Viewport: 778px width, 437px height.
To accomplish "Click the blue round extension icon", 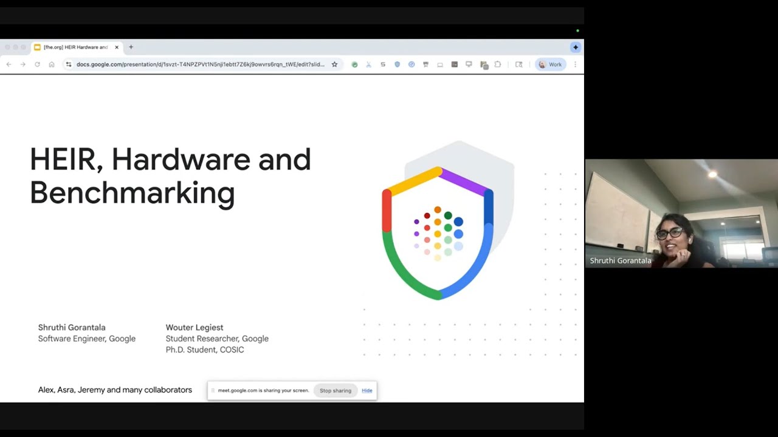I will pyautogui.click(x=411, y=64).
